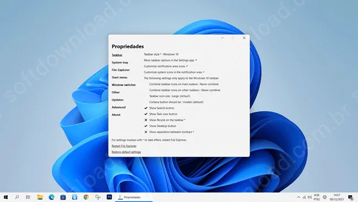Launch Microsoft Edge from the taskbar
The width and height of the screenshot is (358, 202).
pyautogui.click(x=52, y=197)
